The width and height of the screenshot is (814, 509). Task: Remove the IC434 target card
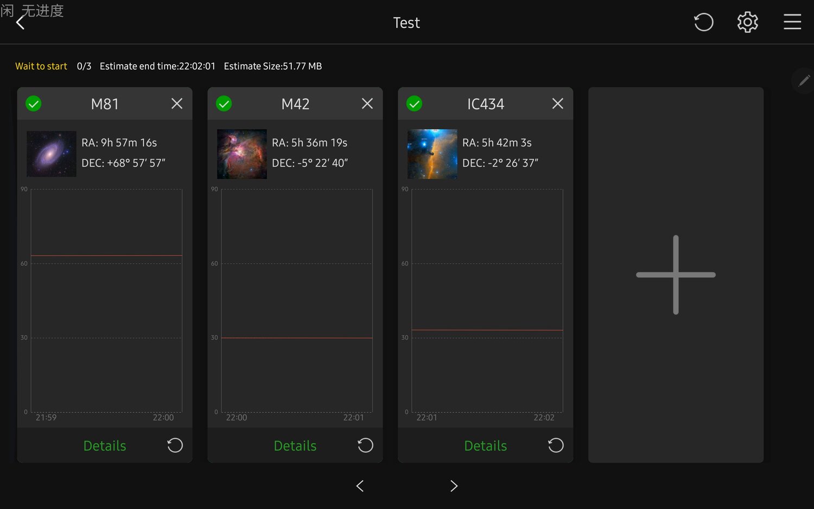[x=558, y=104]
